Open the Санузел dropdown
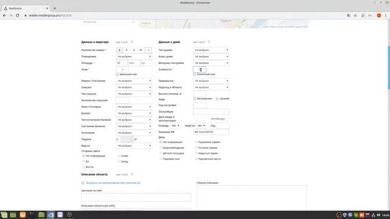This screenshot has height=219, width=390. (134, 88)
